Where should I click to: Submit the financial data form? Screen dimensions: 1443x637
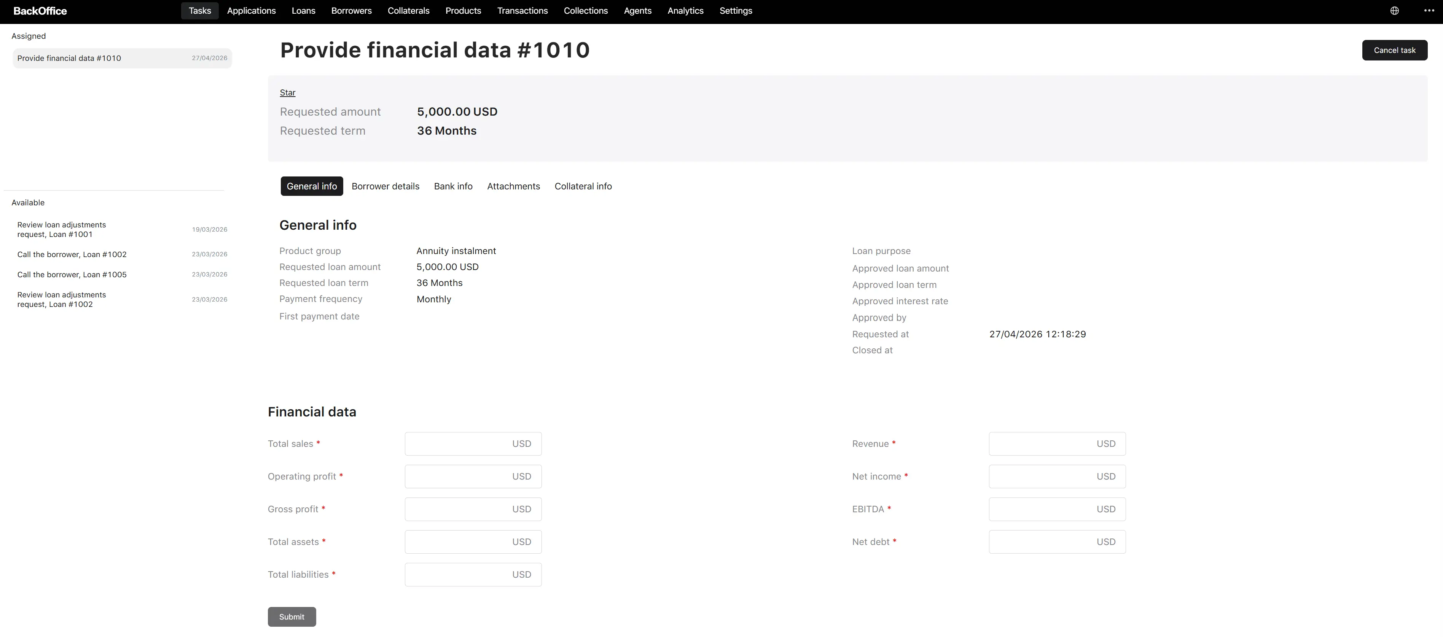pos(292,617)
